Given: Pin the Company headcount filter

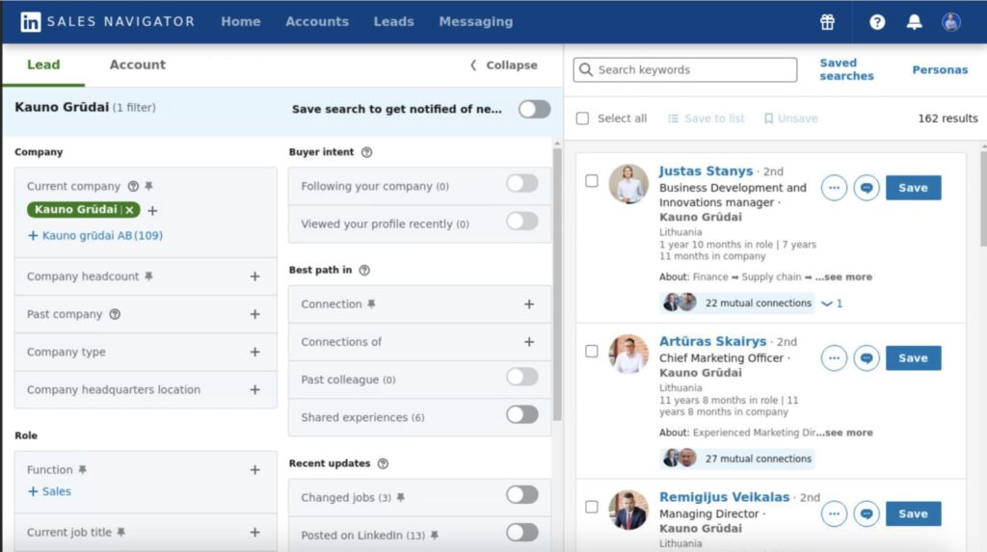Looking at the screenshot, I should pyautogui.click(x=148, y=276).
